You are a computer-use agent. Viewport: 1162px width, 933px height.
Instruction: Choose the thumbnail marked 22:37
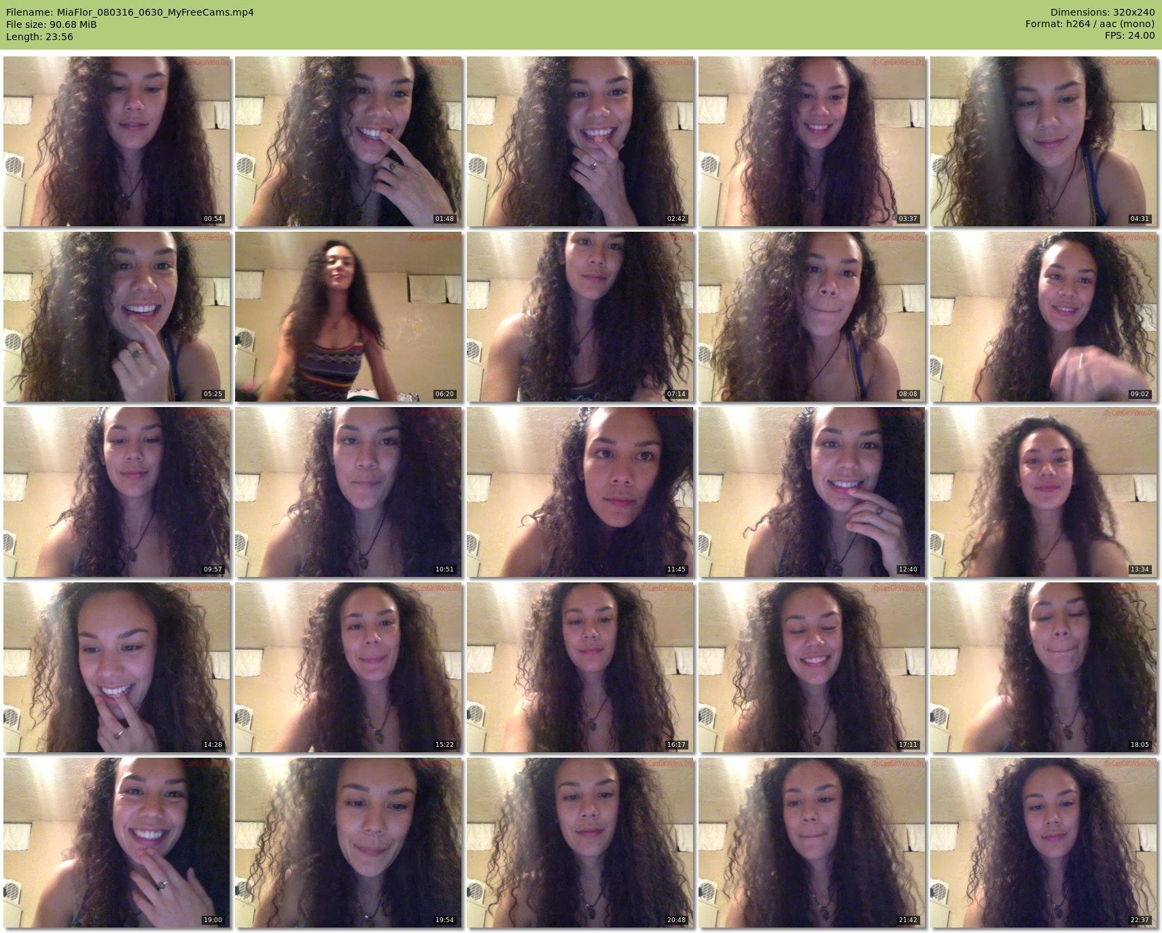tap(1044, 843)
